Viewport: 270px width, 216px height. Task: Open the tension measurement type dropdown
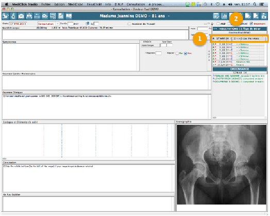coord(150,45)
